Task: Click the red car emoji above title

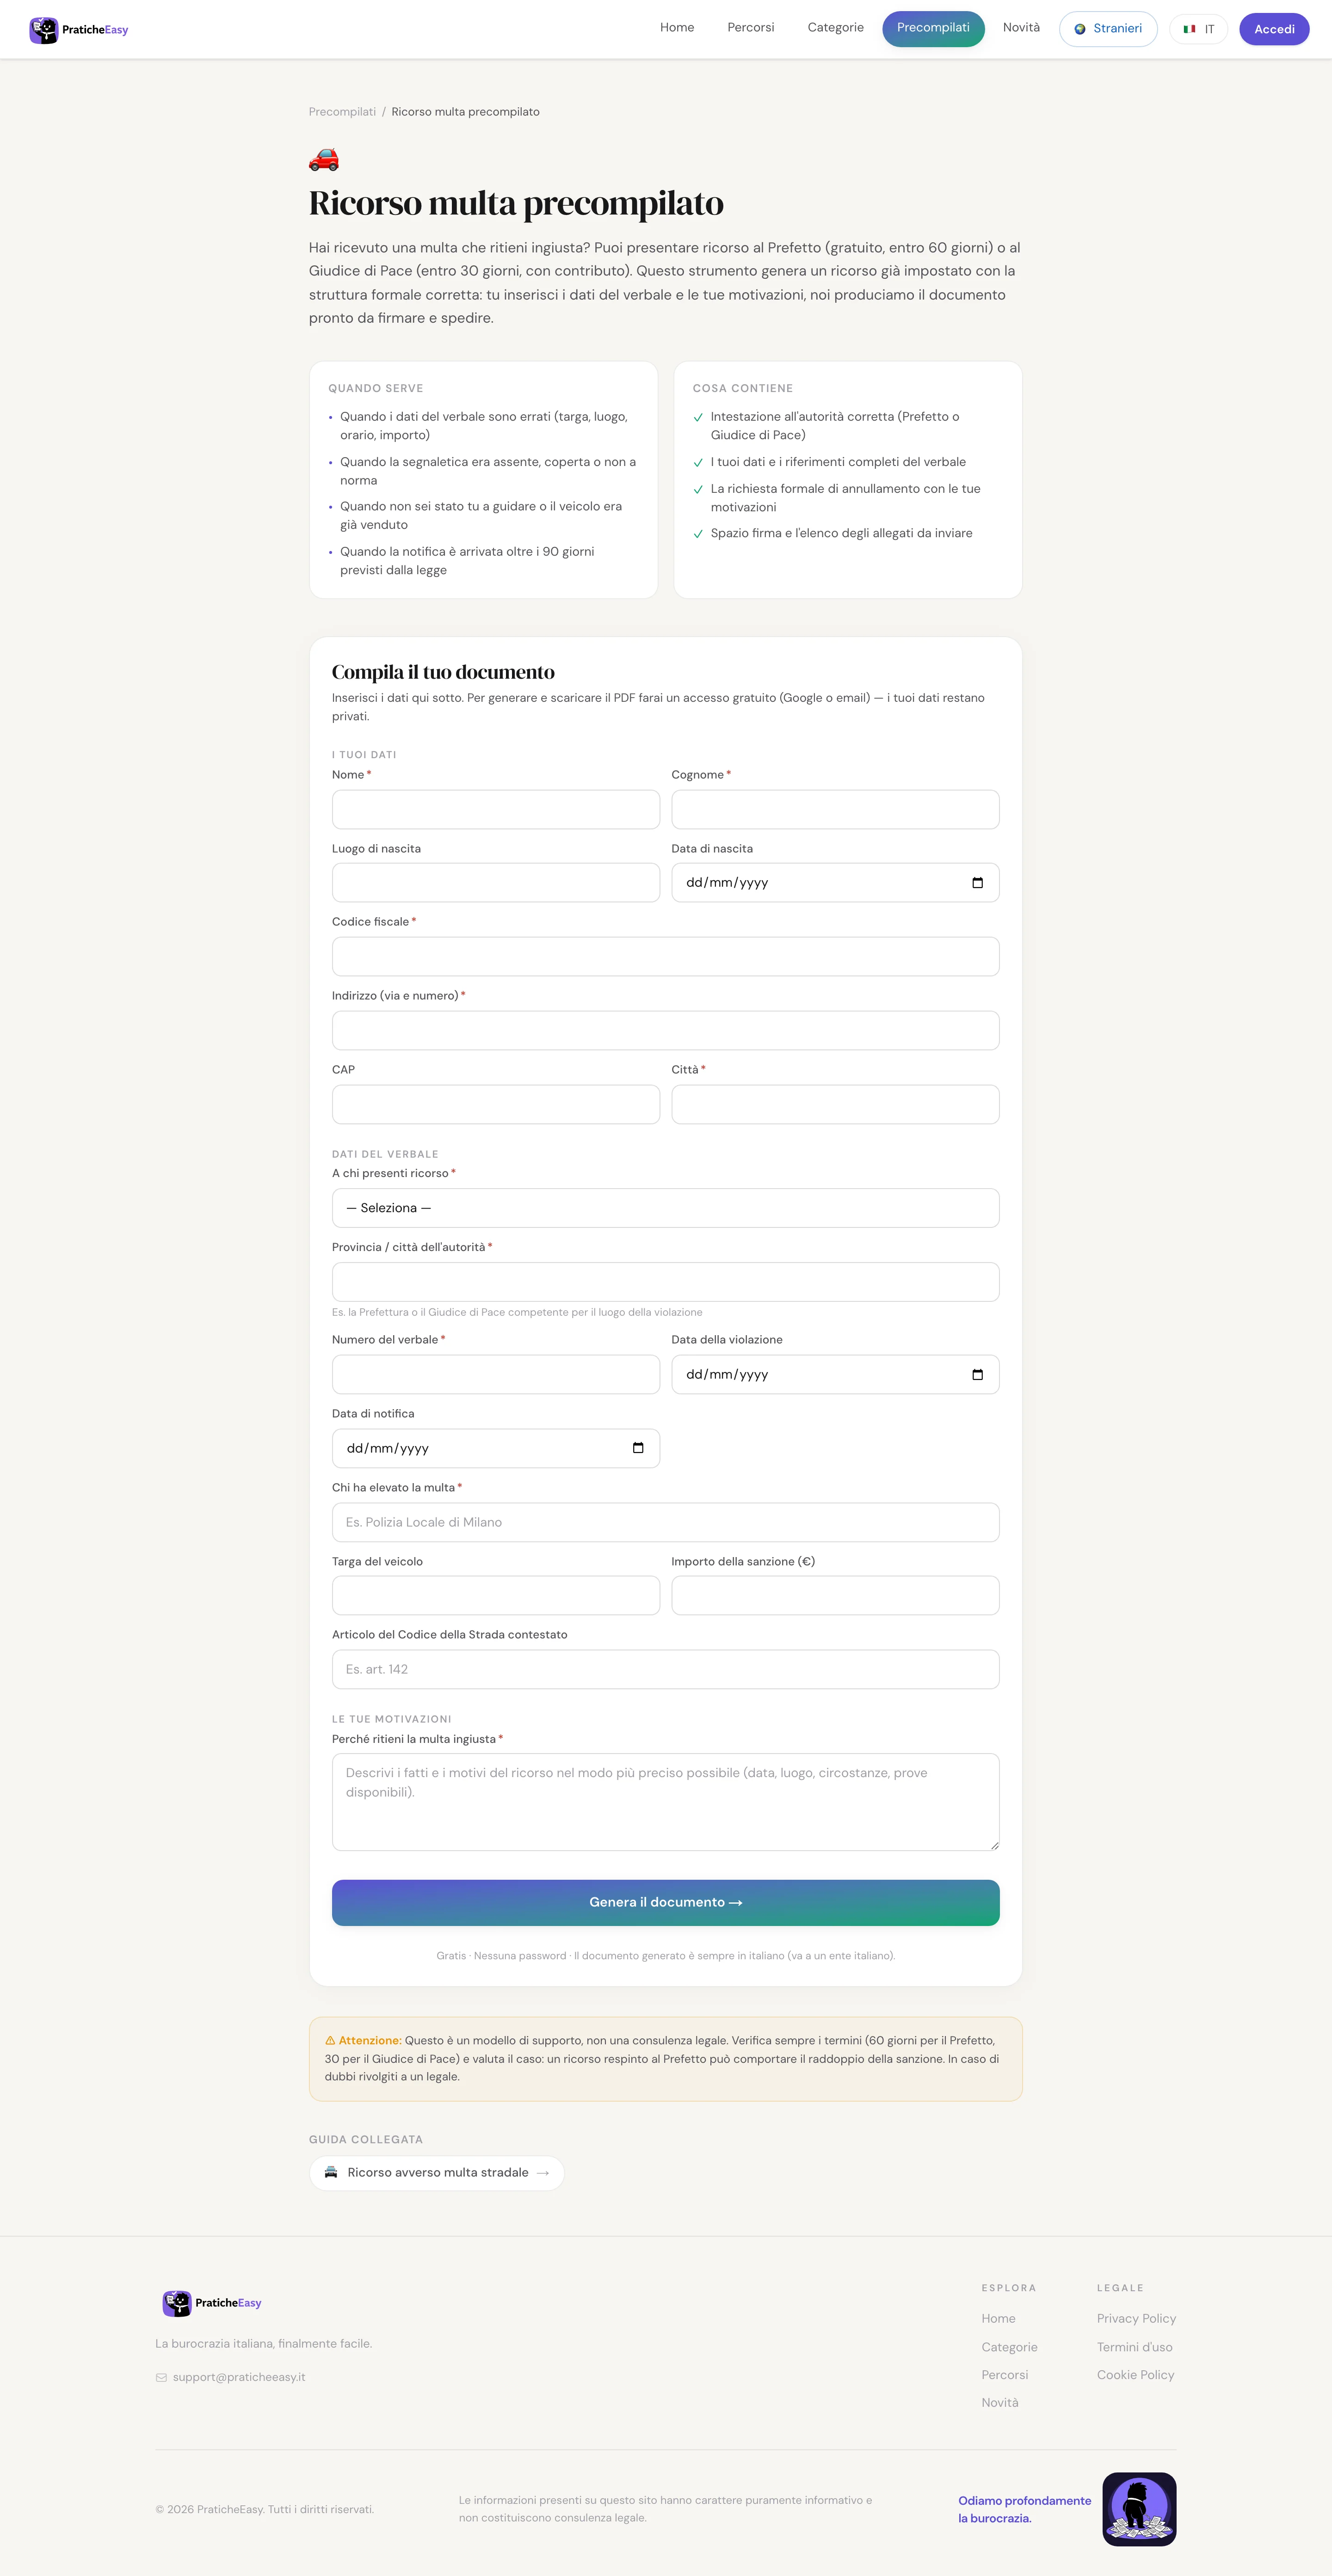Action: [324, 159]
